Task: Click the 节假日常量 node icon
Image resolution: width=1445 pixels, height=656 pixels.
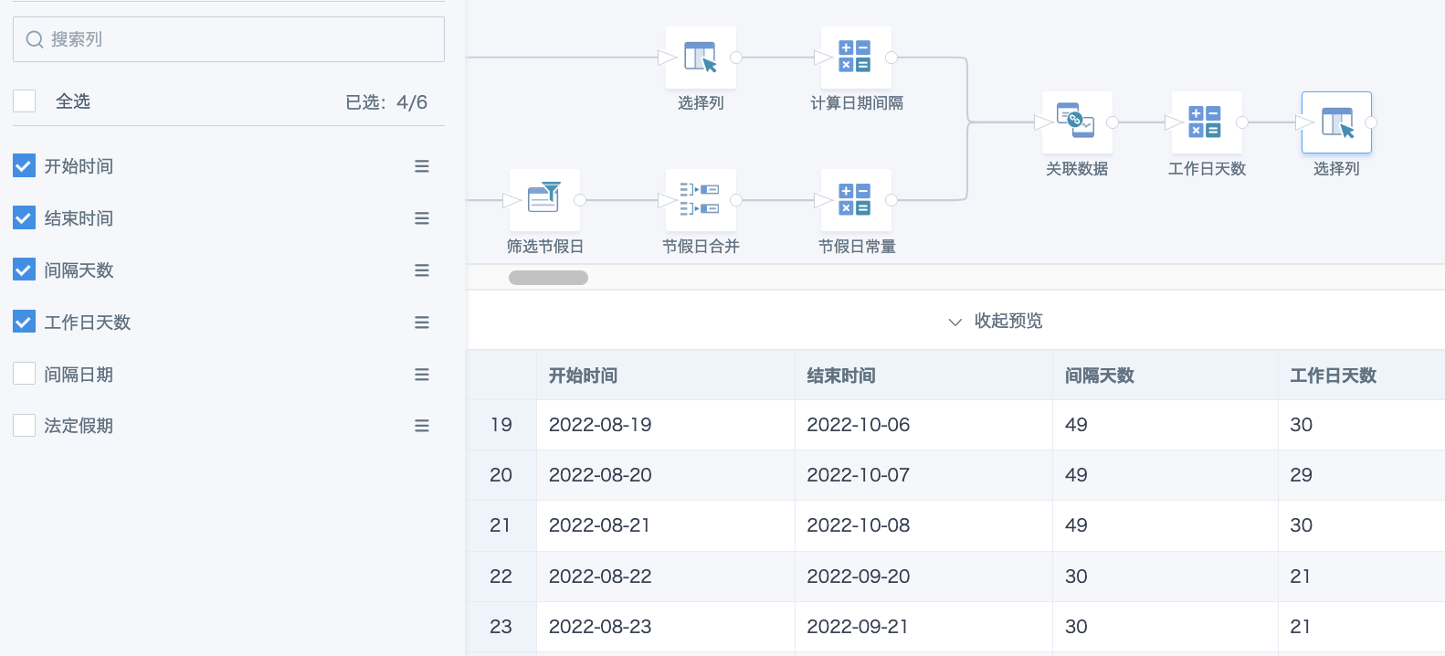Action: [x=856, y=199]
